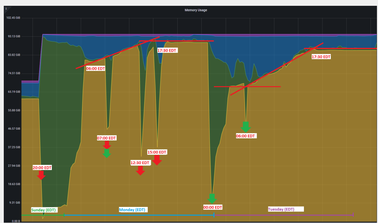
Task: Click the Sunday (EDT) day label
Action: pos(43,210)
